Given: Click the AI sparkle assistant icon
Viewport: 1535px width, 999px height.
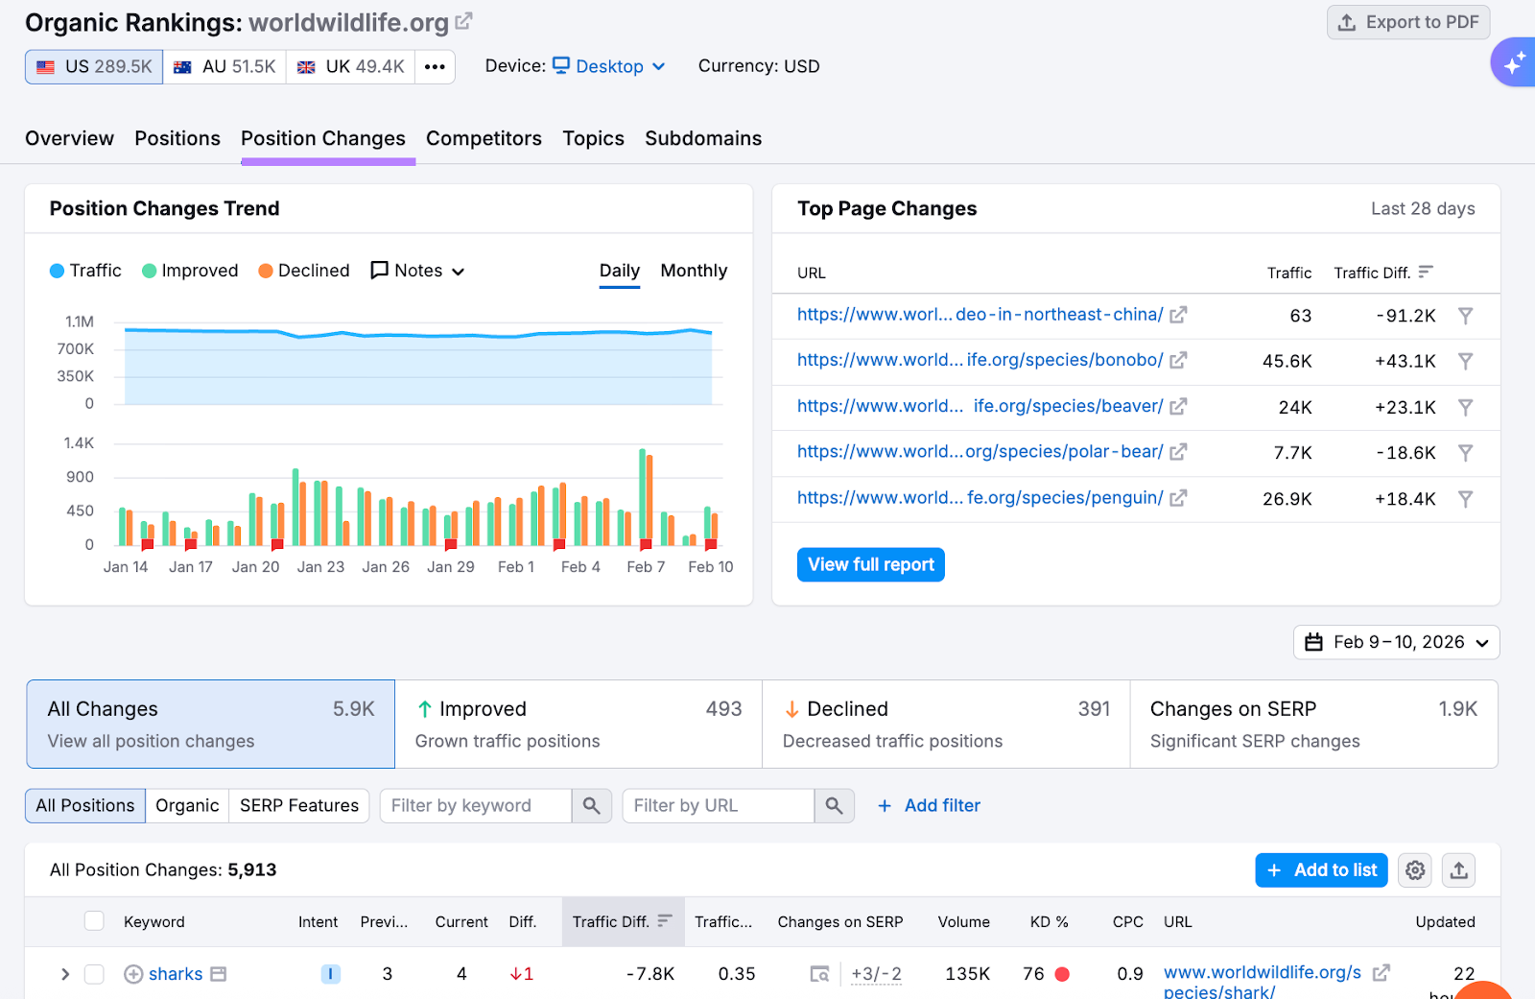Looking at the screenshot, I should 1514,63.
